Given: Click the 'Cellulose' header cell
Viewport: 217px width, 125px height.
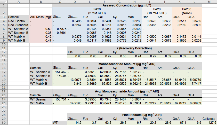Looking at the screenshot, I should (210, 119).
